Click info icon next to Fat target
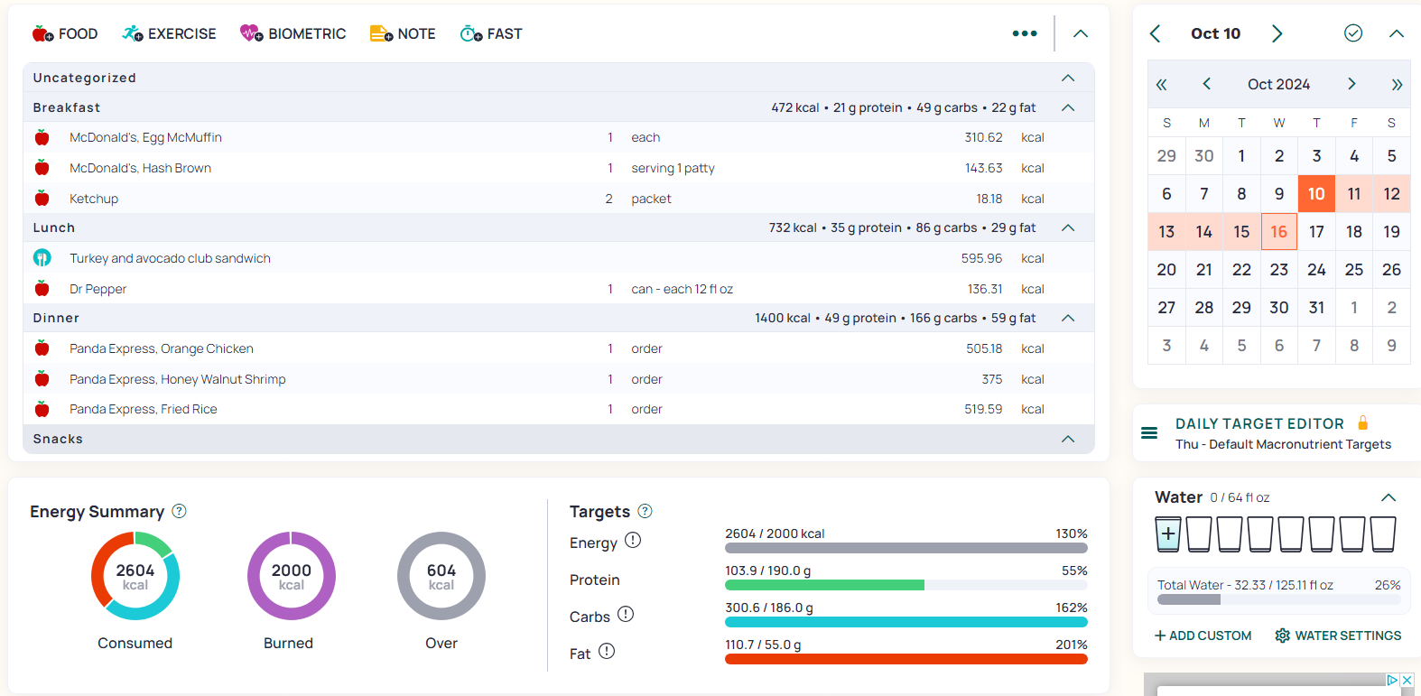The height and width of the screenshot is (696, 1421). (x=607, y=651)
